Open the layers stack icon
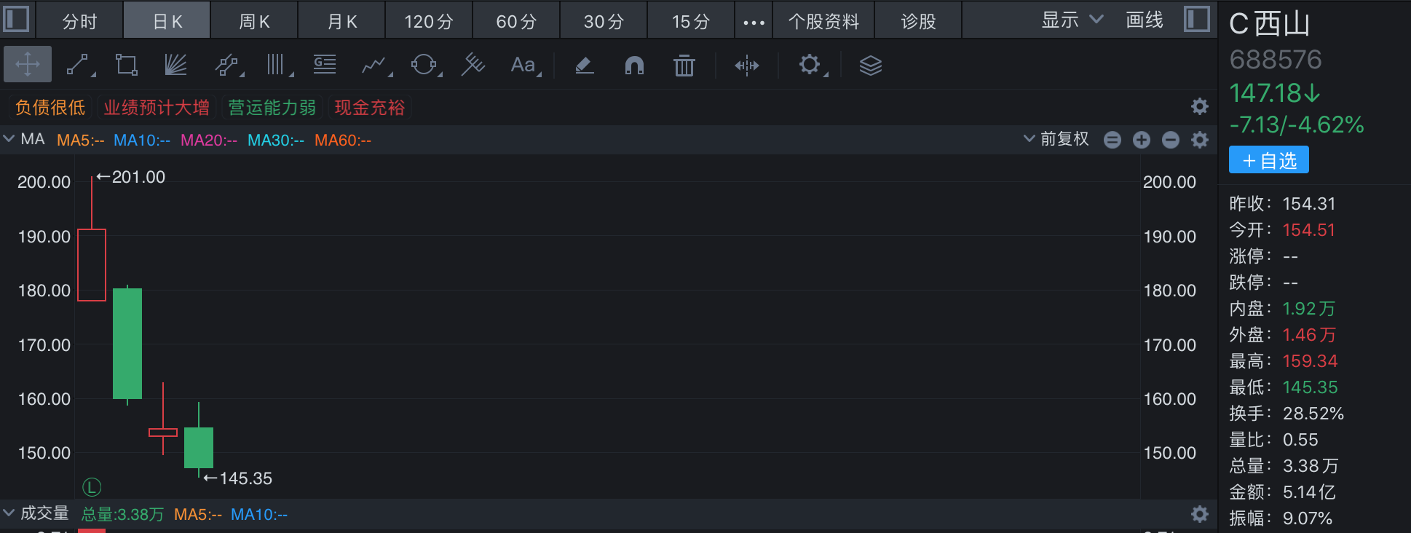1411x533 pixels. point(870,66)
